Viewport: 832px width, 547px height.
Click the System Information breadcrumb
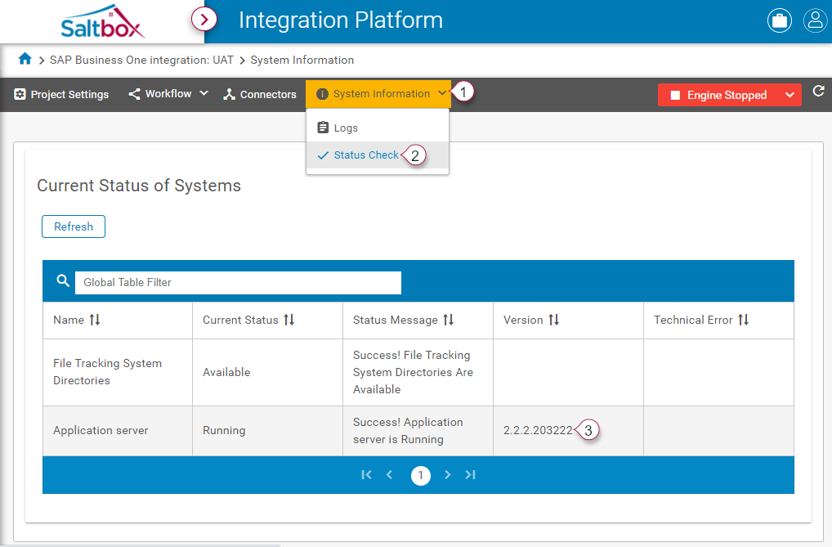(x=302, y=60)
